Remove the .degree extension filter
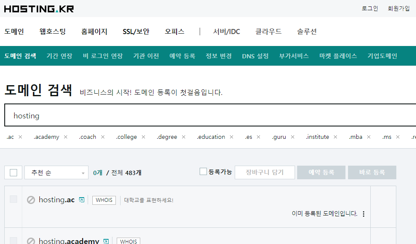The width and height of the screenshot is (416, 244). [183, 137]
